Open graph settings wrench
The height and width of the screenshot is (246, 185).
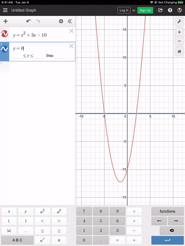[x=179, y=22]
